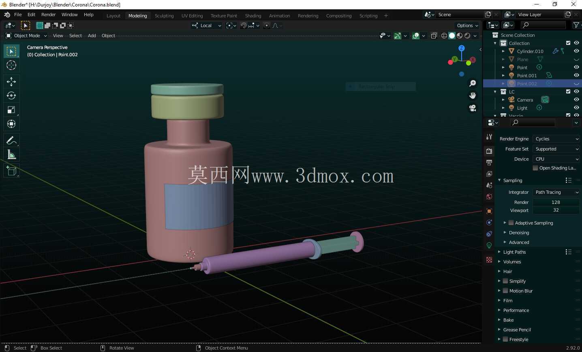Viewport: 582px width, 352px height.
Task: Switch to wireframe viewport shading
Action: point(444,36)
